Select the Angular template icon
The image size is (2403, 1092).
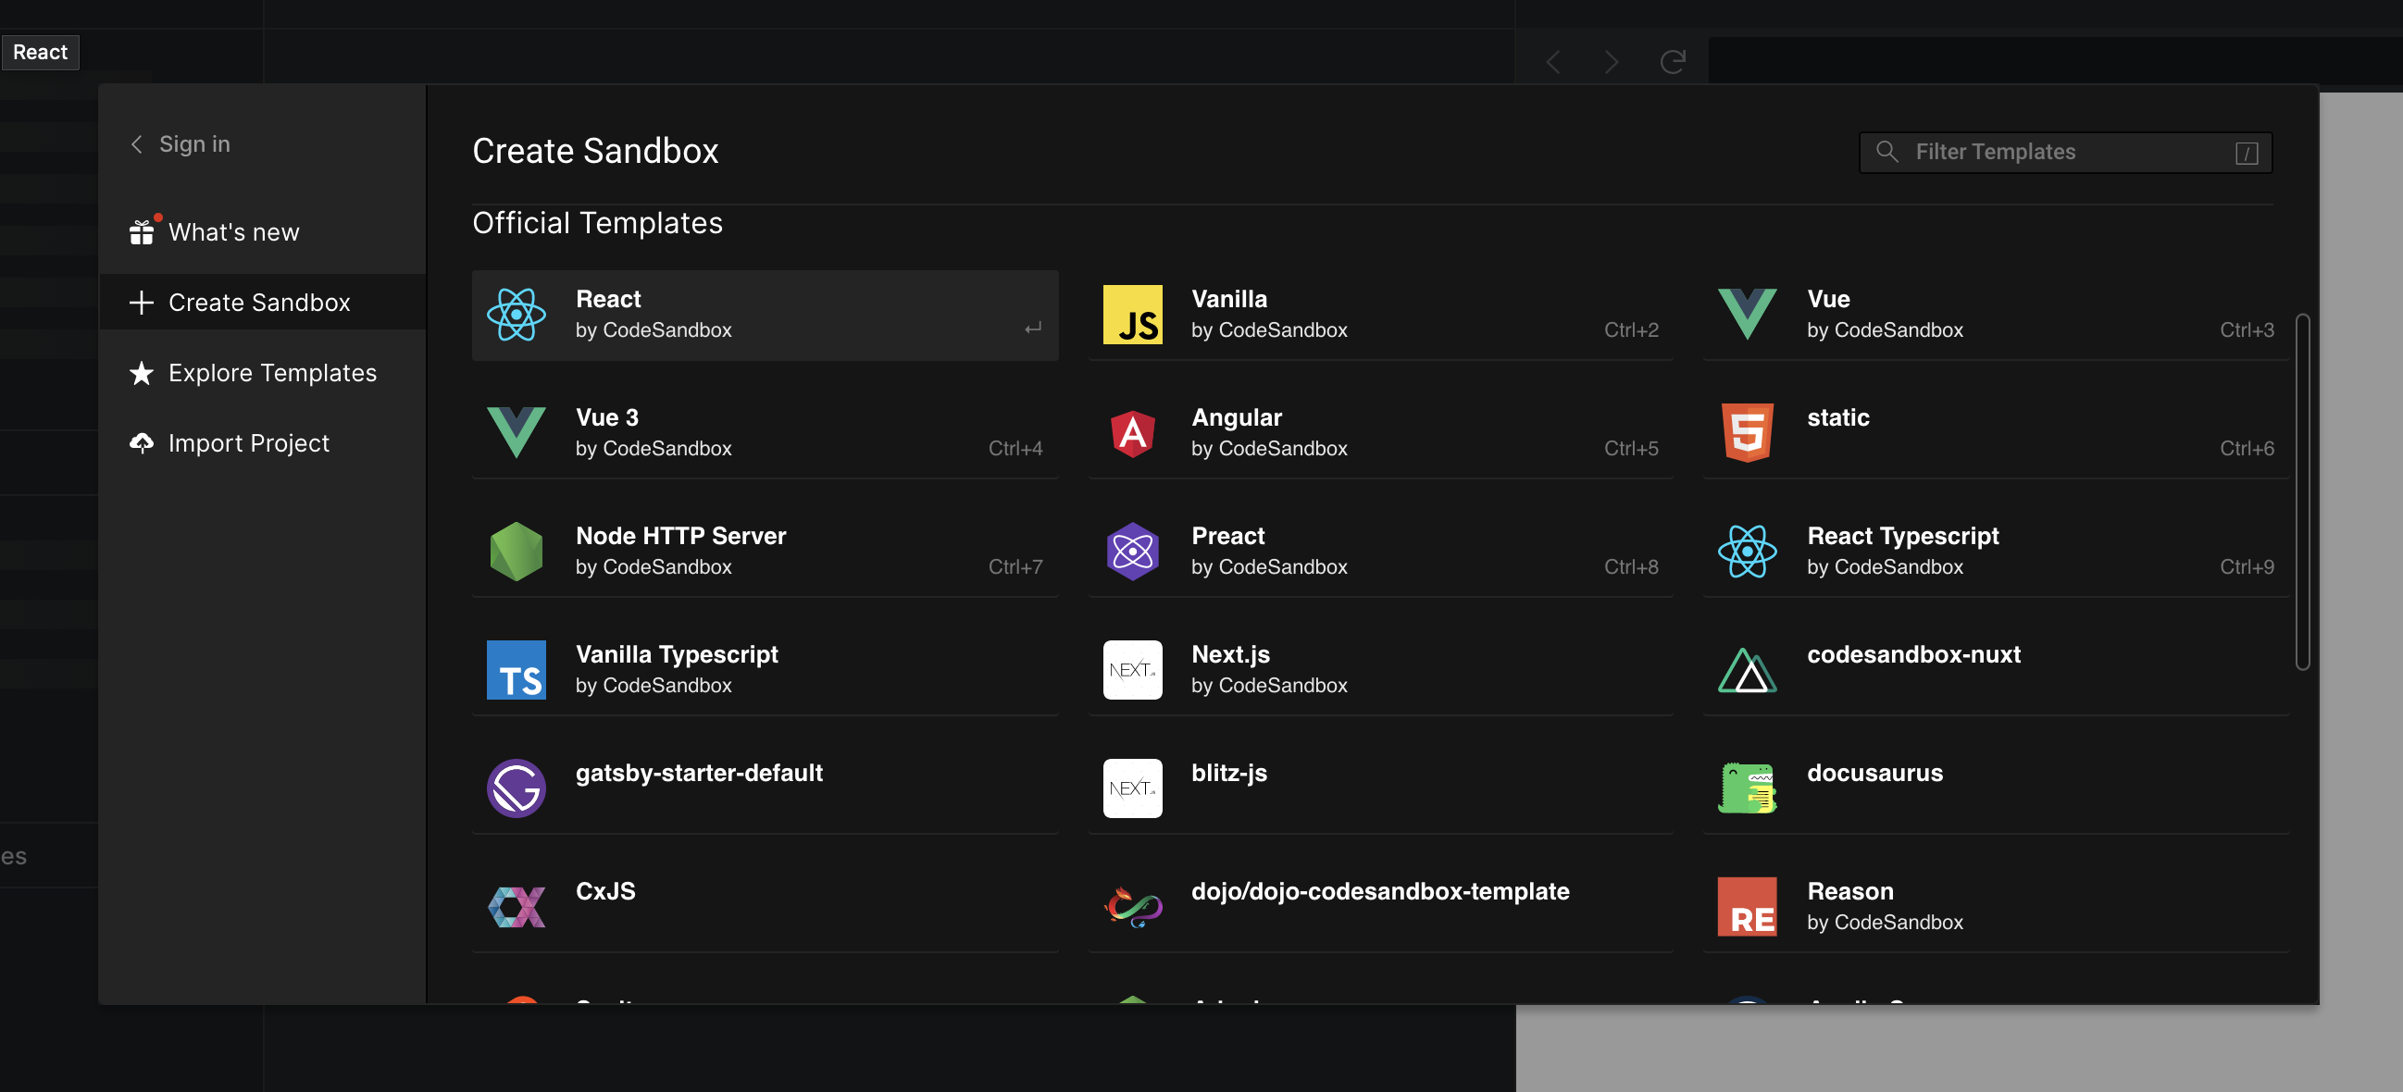(1131, 433)
